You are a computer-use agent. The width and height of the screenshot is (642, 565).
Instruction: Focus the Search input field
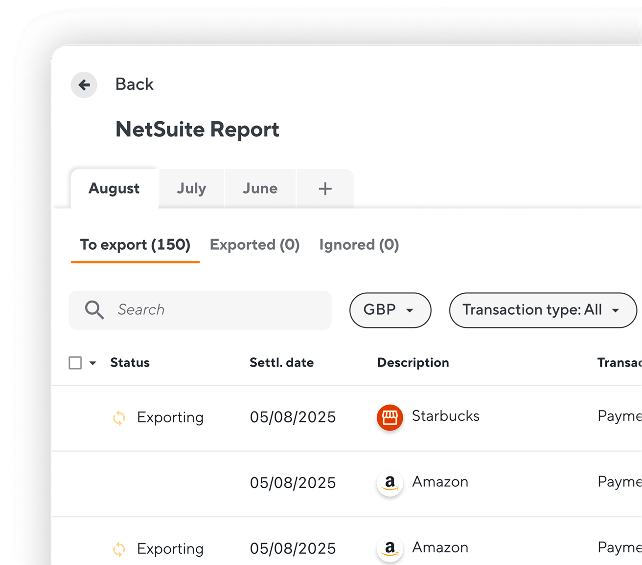[200, 310]
